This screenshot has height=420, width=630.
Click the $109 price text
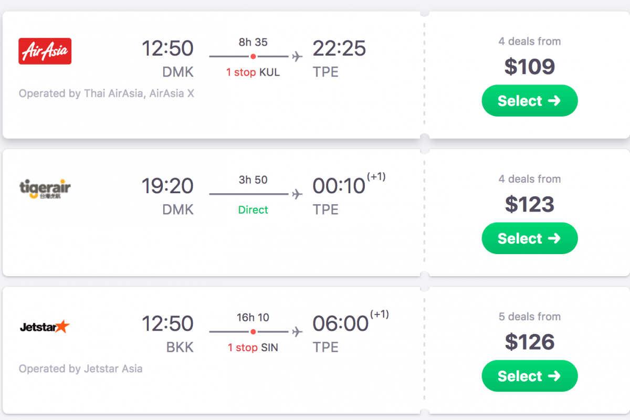click(x=529, y=67)
